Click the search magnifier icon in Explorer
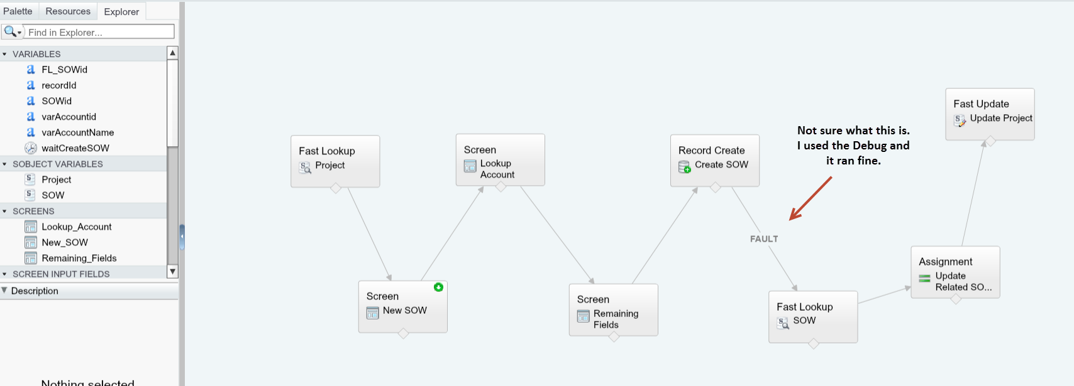1074x386 pixels. point(10,31)
